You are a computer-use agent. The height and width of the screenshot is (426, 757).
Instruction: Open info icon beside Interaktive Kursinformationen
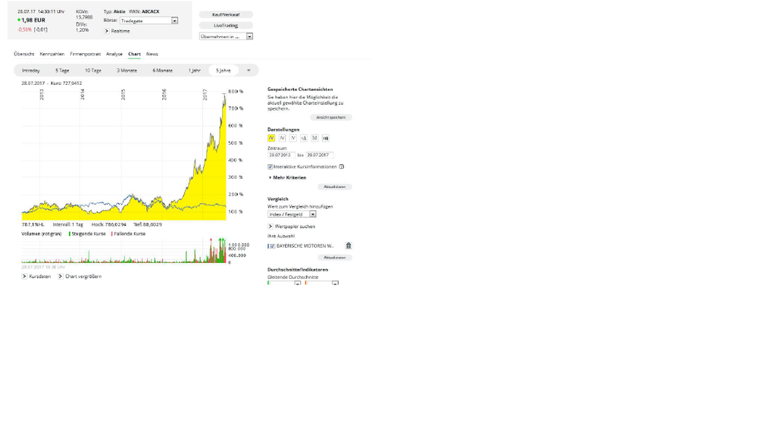pos(341,167)
